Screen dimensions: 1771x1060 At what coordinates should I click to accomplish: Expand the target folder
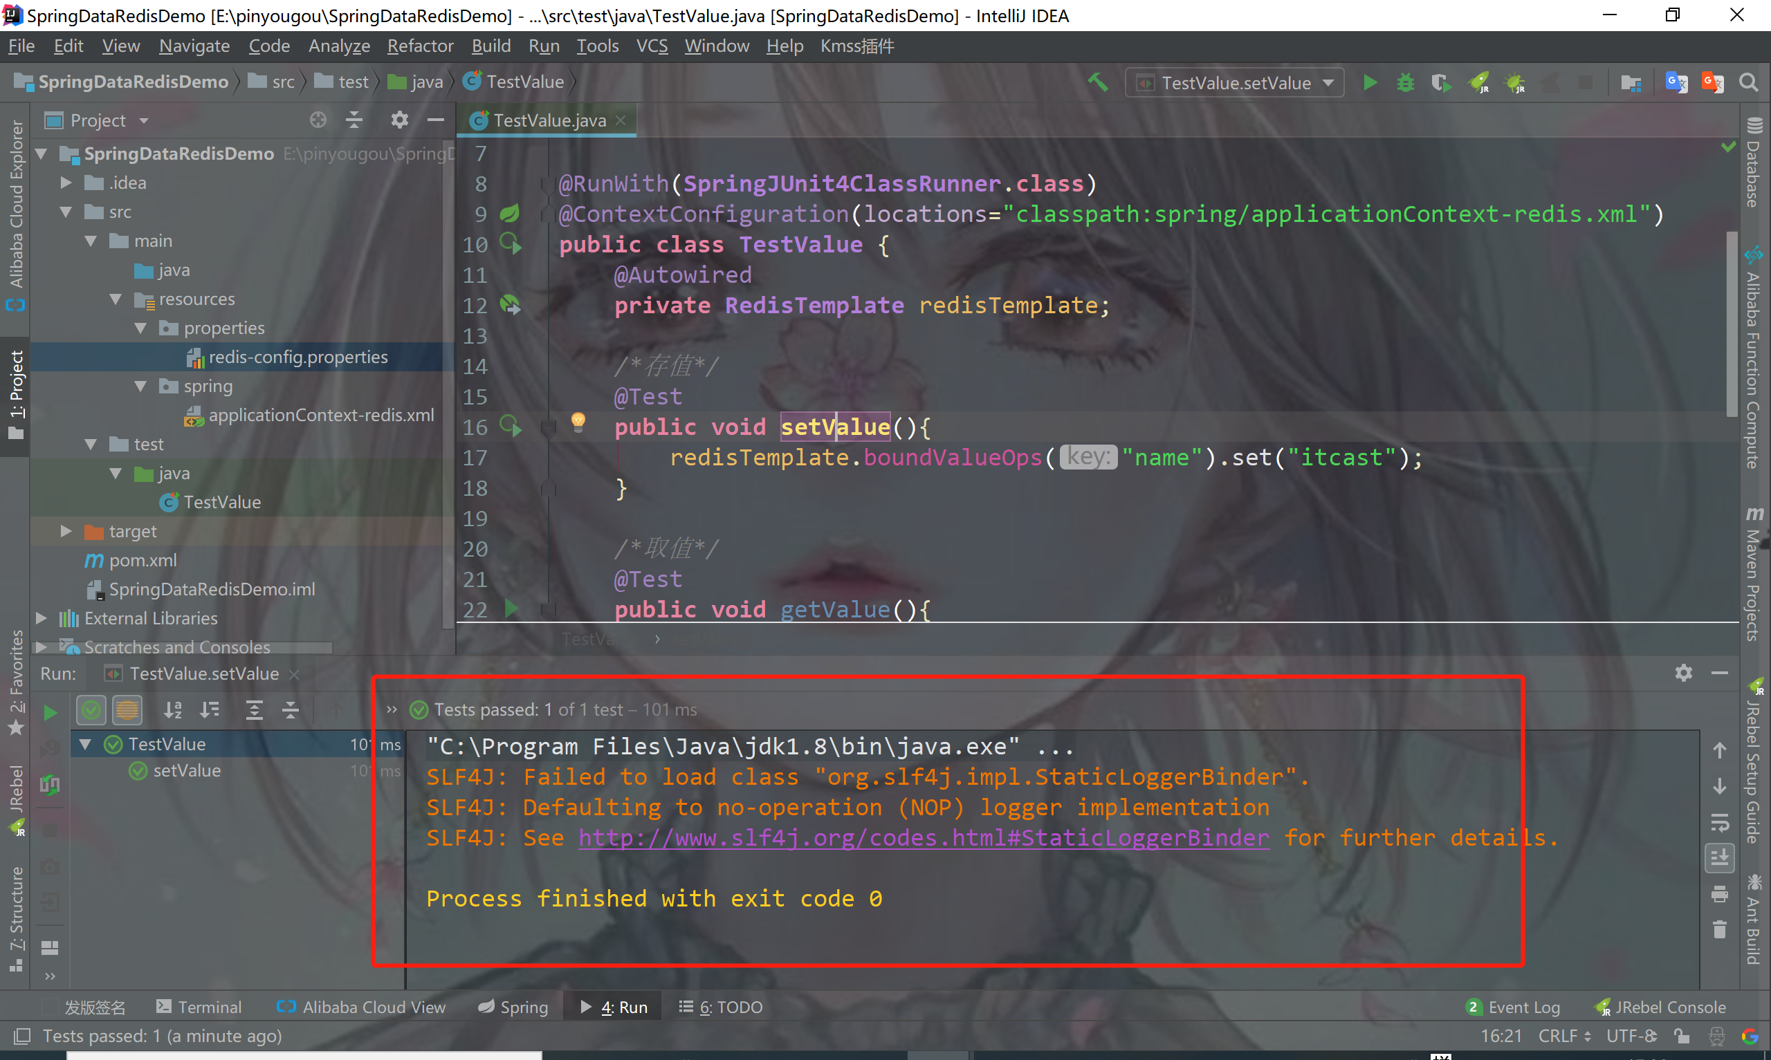tap(66, 531)
